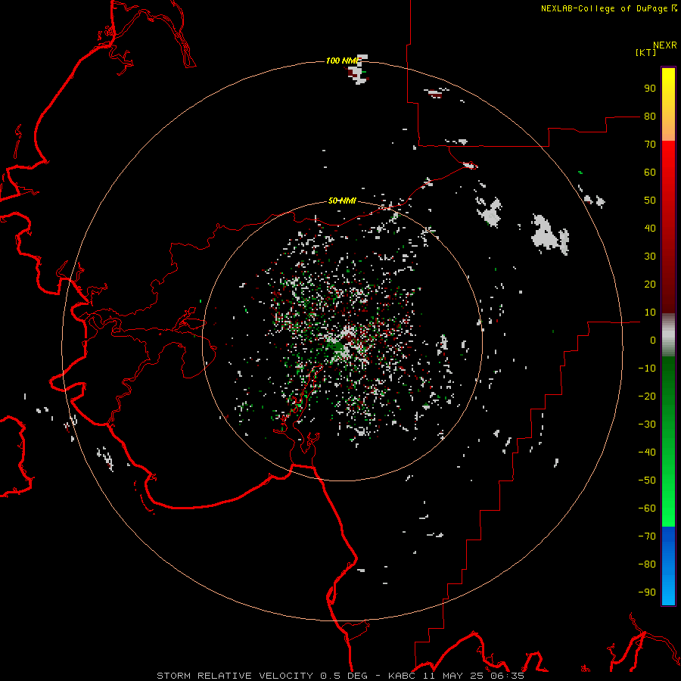The height and width of the screenshot is (681, 681).
Task: Click the -20 value on the velocity scale
Action: 647,396
